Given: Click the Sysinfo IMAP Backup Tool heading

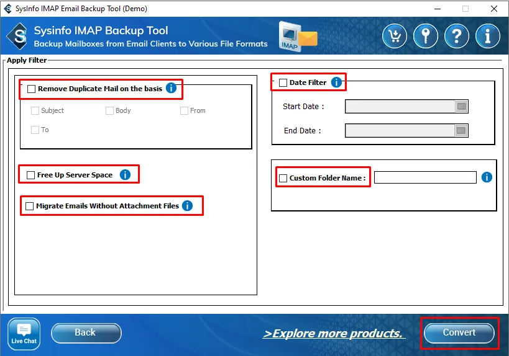Looking at the screenshot, I should point(101,30).
